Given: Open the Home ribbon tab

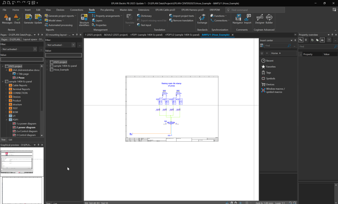Looking at the screenshot, I should (x=16, y=10).
